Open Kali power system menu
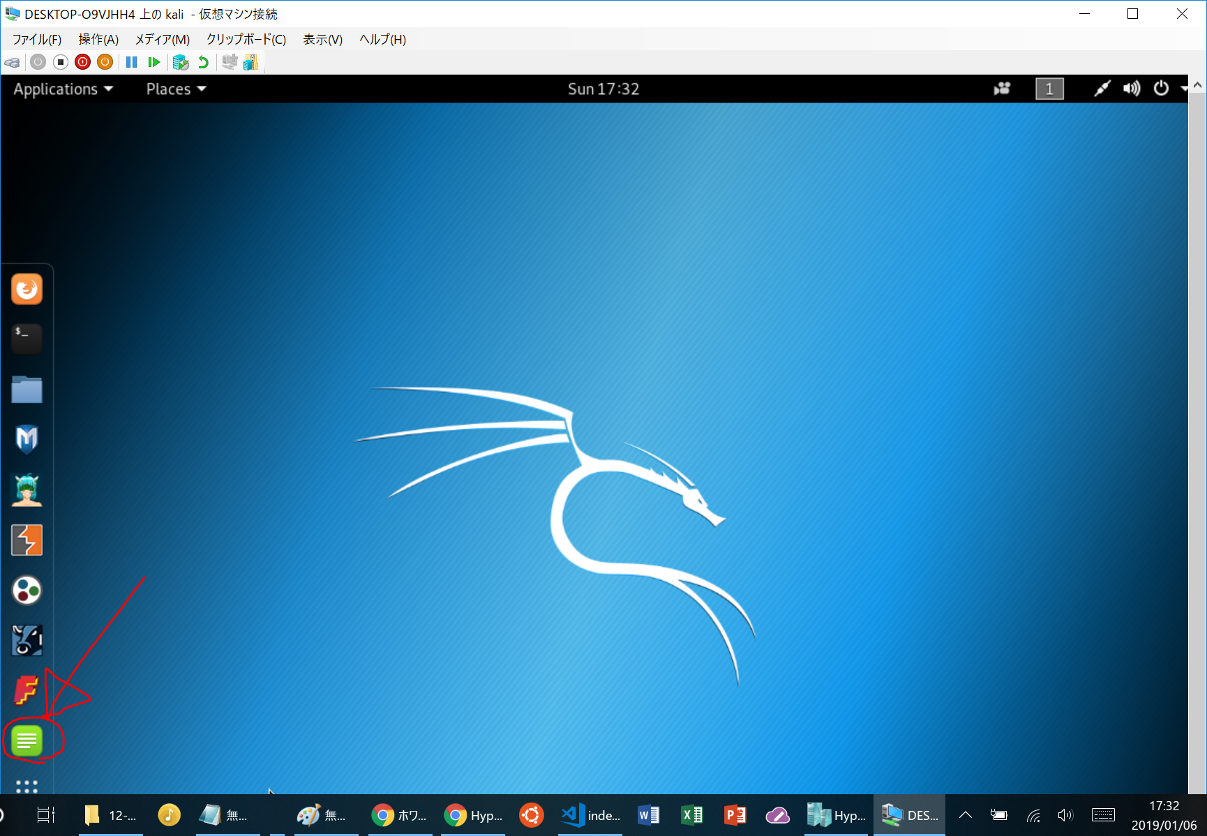The width and height of the screenshot is (1207, 836). pos(1161,89)
